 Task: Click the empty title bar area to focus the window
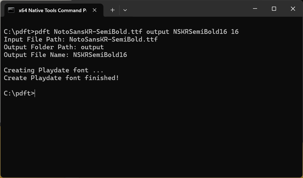pyautogui.click(x=192, y=8)
